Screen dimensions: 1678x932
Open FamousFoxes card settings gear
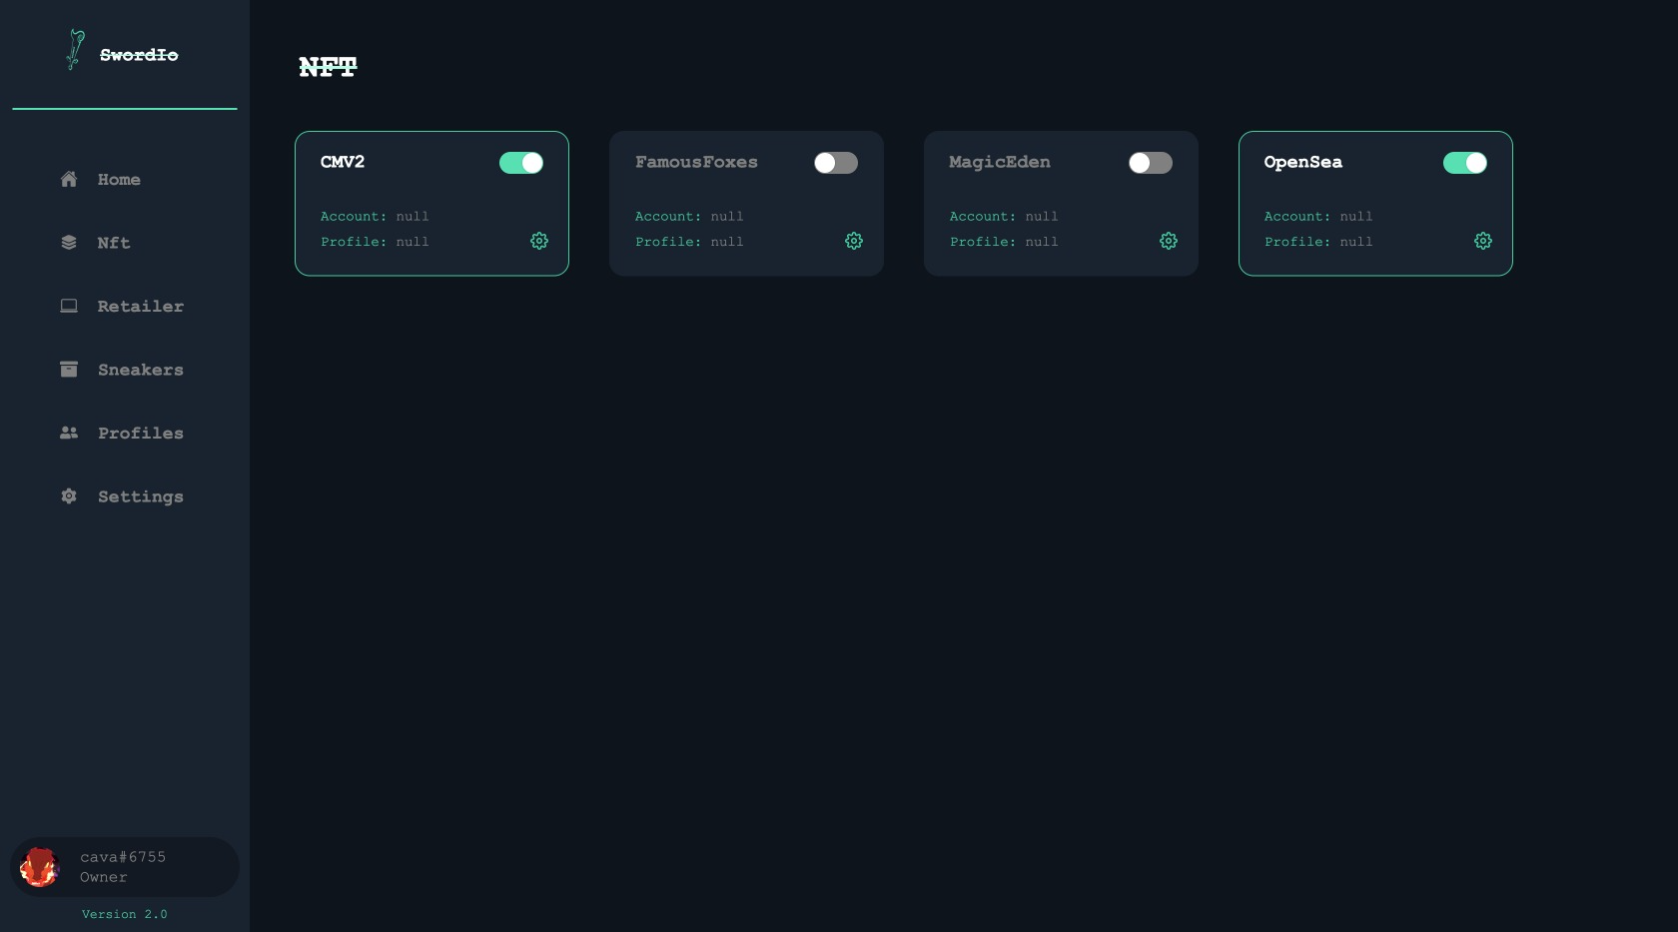pyautogui.click(x=854, y=241)
